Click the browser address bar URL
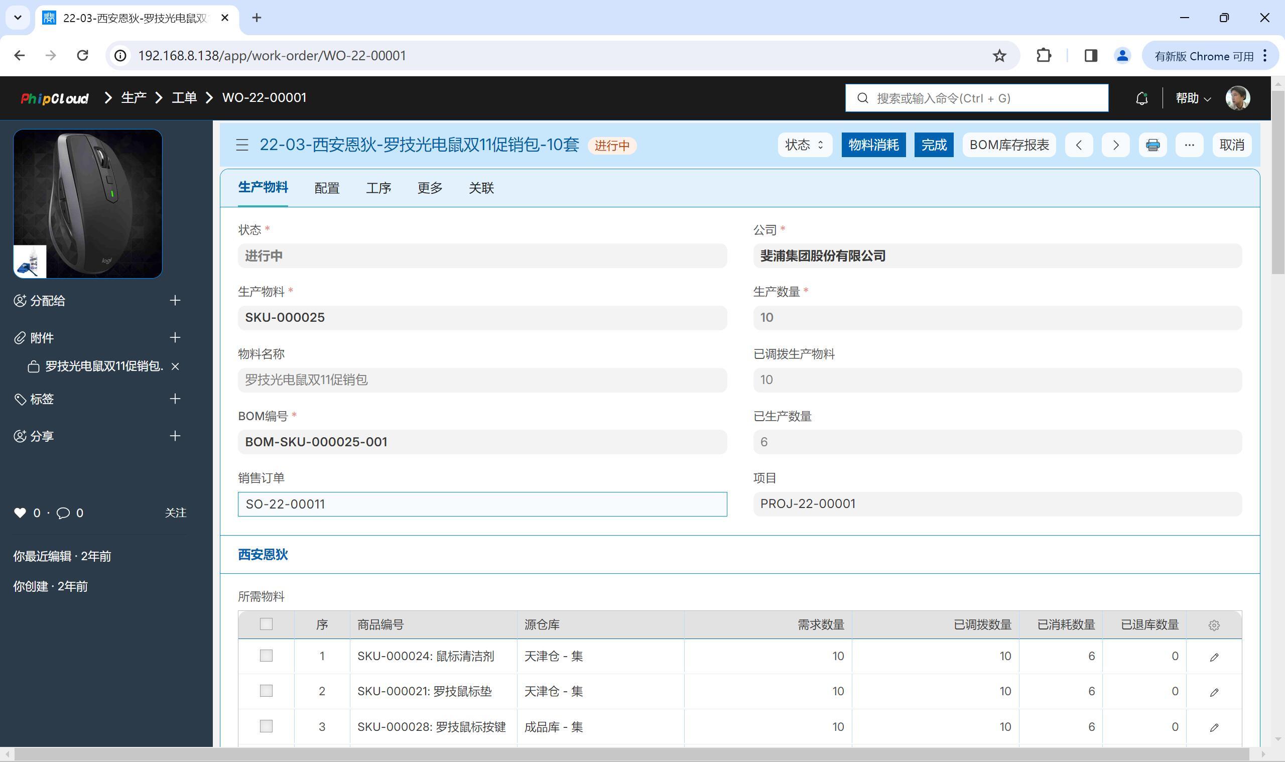This screenshot has height=762, width=1285. pos(272,55)
